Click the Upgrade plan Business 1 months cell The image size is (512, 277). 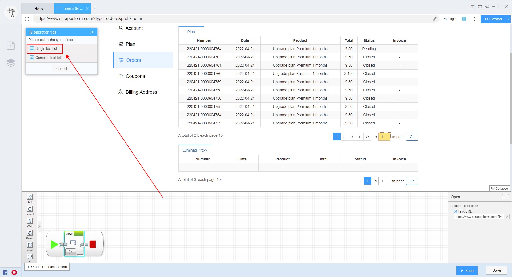tap(300, 74)
